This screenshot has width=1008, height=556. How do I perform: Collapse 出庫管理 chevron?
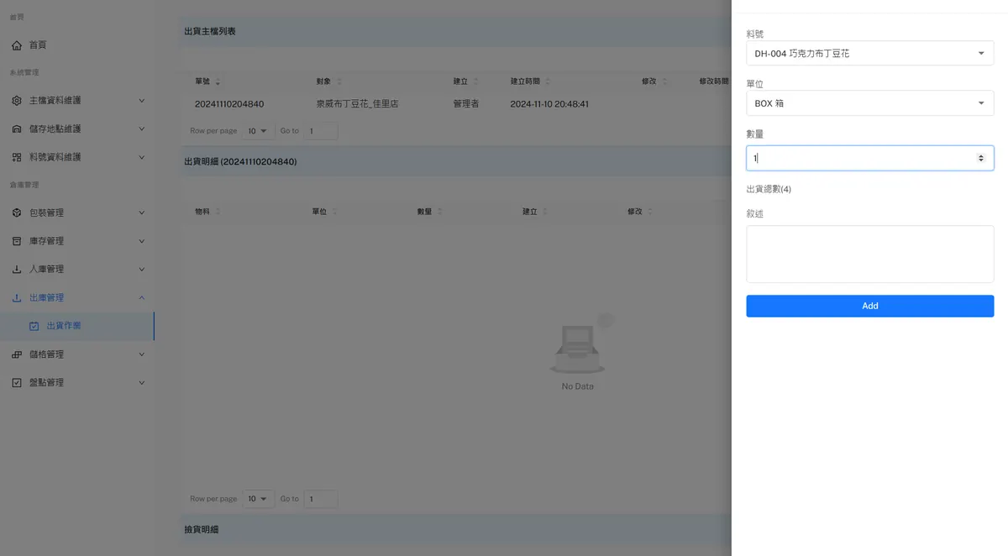click(141, 298)
